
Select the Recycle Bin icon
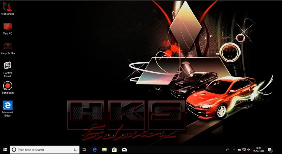coord(8,49)
